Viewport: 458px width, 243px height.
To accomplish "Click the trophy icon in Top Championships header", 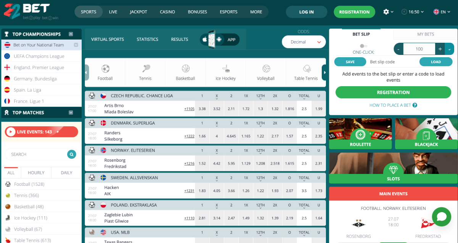I will (6, 34).
